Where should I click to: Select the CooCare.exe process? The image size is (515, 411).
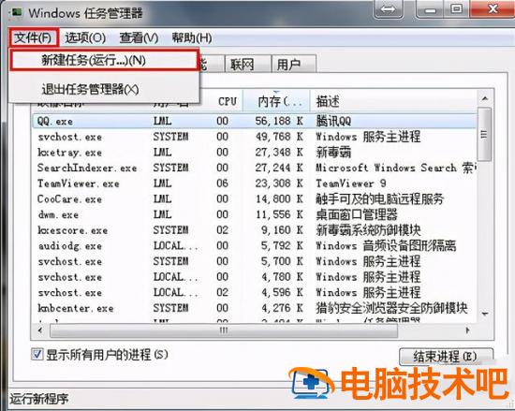(254, 198)
